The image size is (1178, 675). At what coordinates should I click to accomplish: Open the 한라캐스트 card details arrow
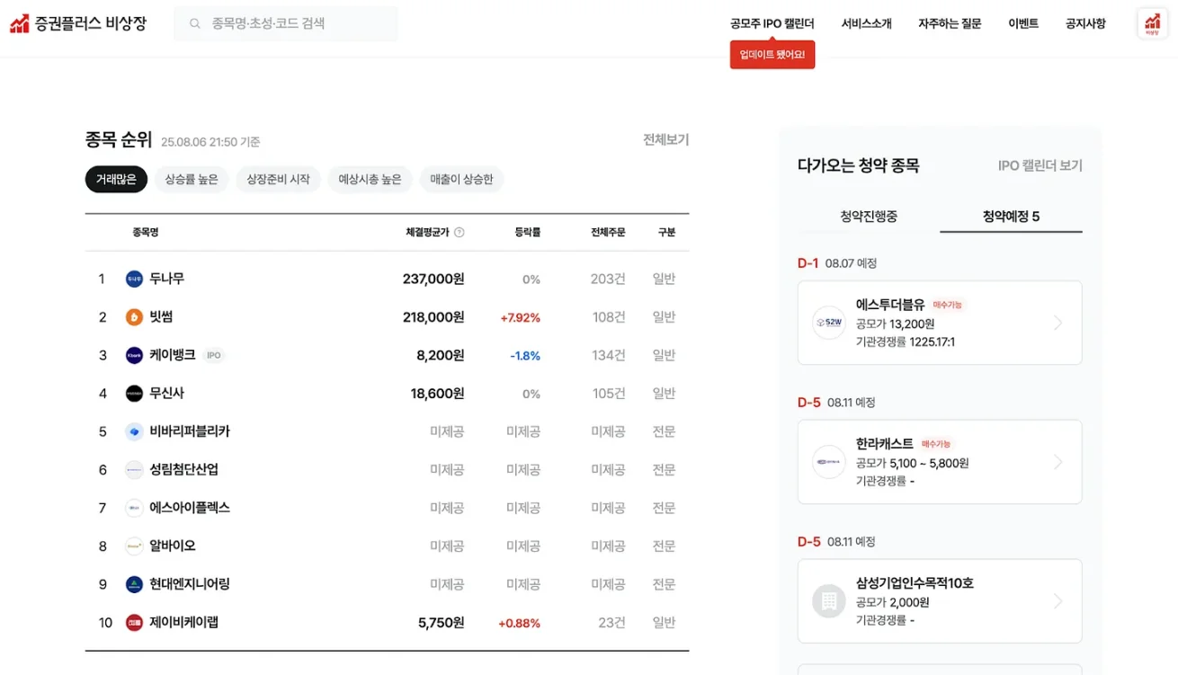click(x=1059, y=461)
